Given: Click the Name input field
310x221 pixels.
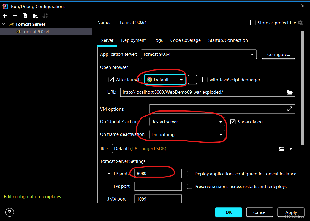Looking at the screenshot, I should (x=176, y=23).
